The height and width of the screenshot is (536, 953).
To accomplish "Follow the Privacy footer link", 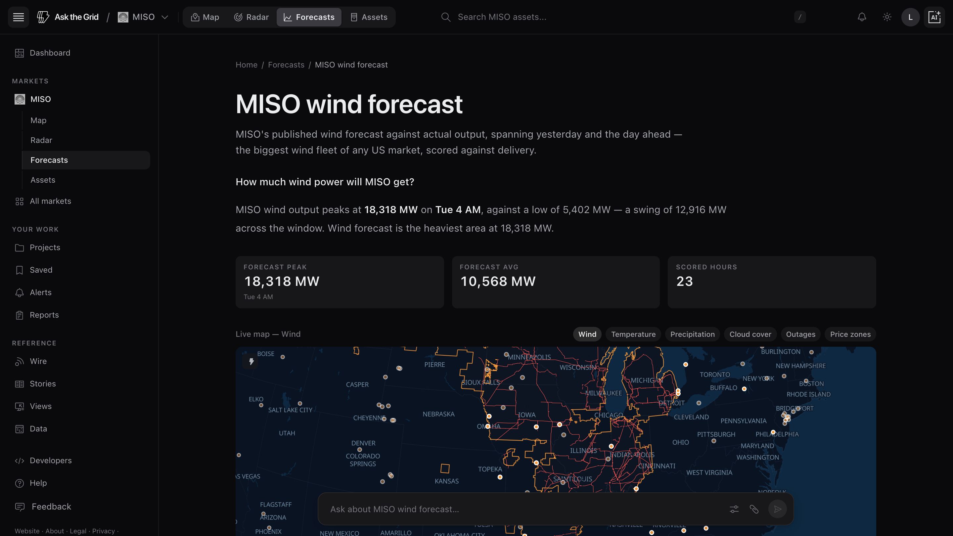I will pyautogui.click(x=103, y=531).
